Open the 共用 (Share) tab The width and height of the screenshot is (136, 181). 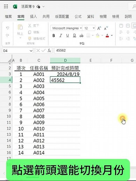pos(46,17)
